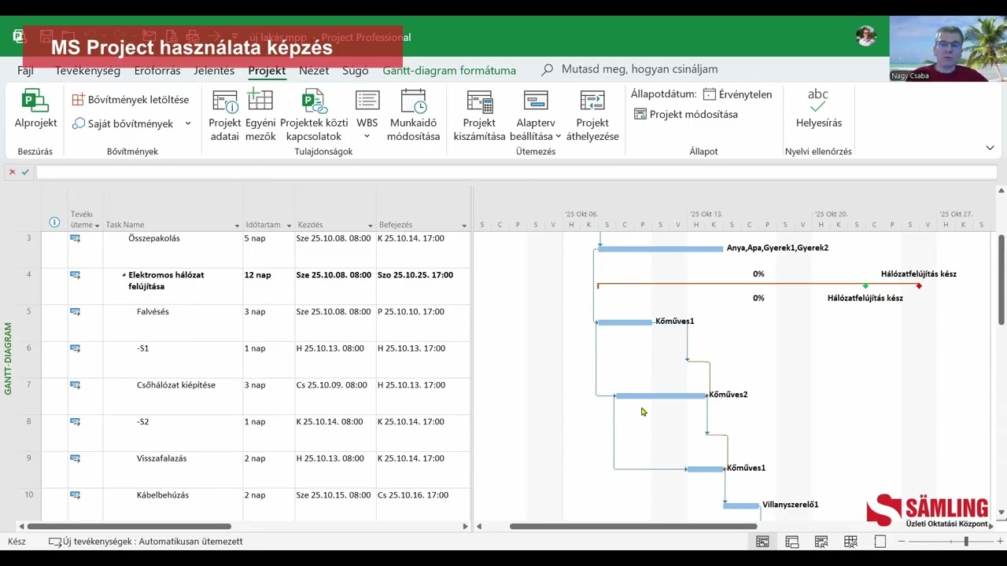Screen dimensions: 1007x566
Task: Open the Nézet tab
Action: point(314,70)
